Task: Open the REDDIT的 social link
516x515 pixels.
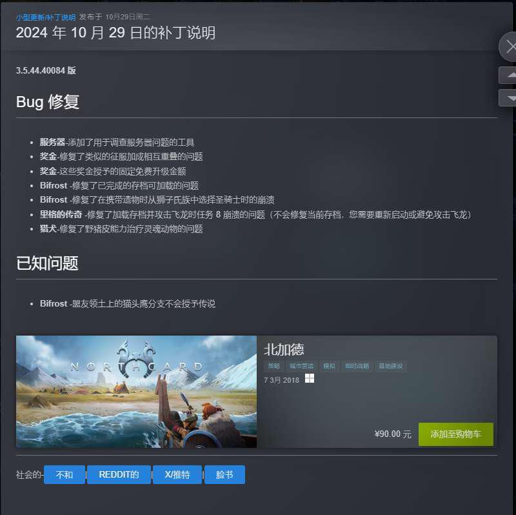Action: (119, 474)
